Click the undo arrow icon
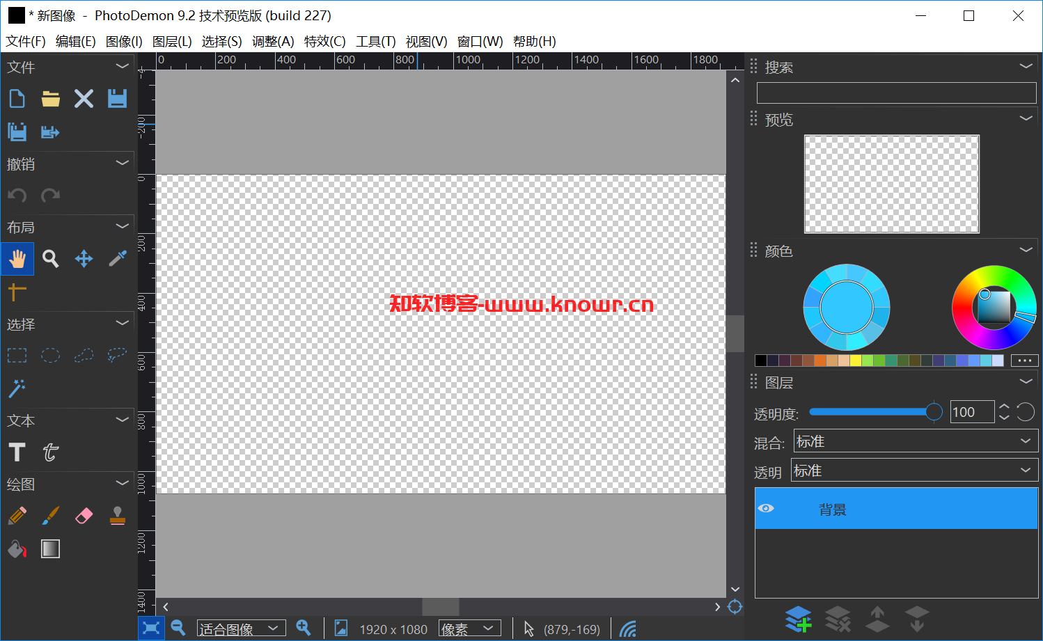The height and width of the screenshot is (641, 1043). [17, 196]
